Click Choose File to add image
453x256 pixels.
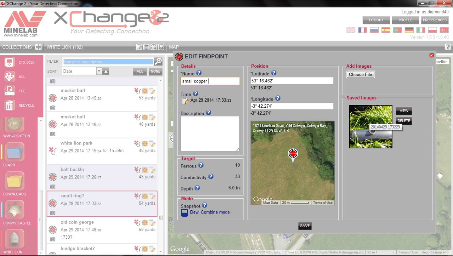(x=360, y=74)
